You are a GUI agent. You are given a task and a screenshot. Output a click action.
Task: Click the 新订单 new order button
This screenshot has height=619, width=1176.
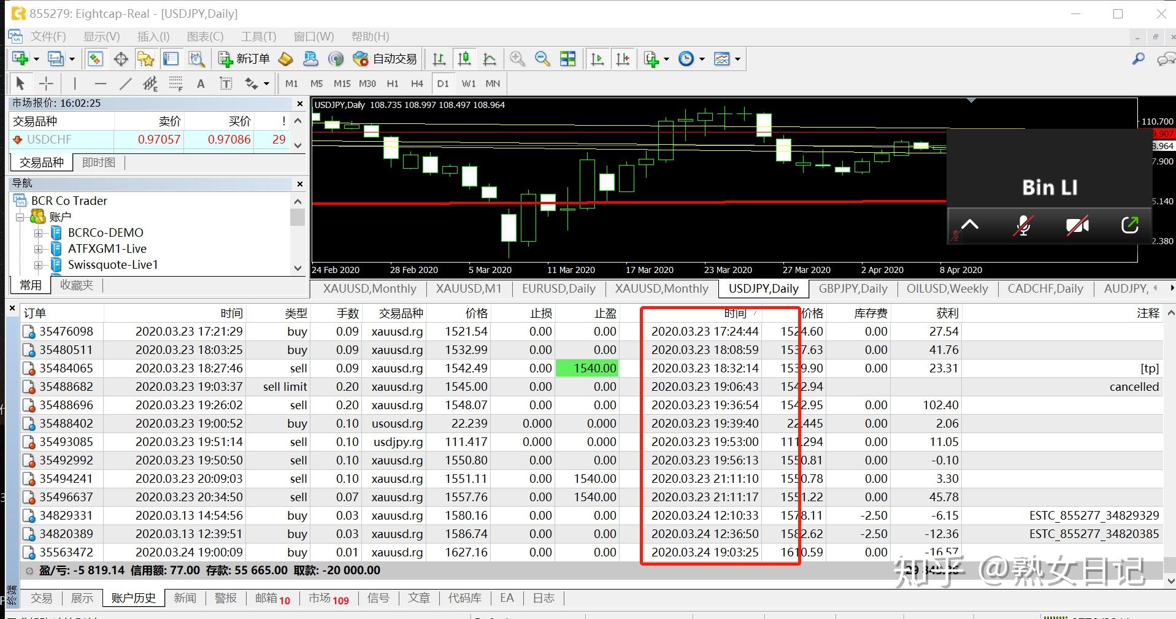(x=244, y=59)
